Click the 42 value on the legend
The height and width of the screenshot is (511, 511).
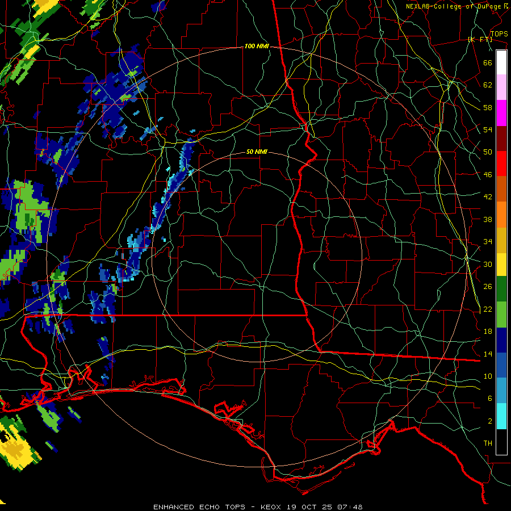pyautogui.click(x=488, y=197)
